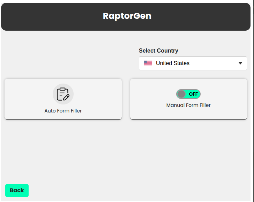Click the Select Country label

click(x=158, y=50)
